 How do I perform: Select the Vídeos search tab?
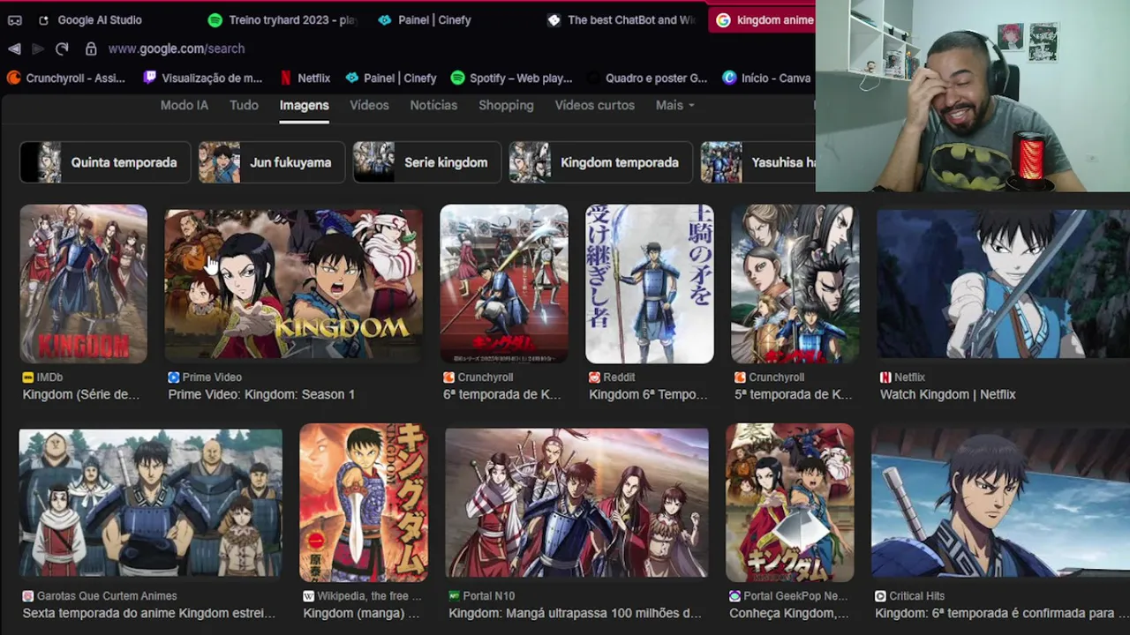(369, 105)
